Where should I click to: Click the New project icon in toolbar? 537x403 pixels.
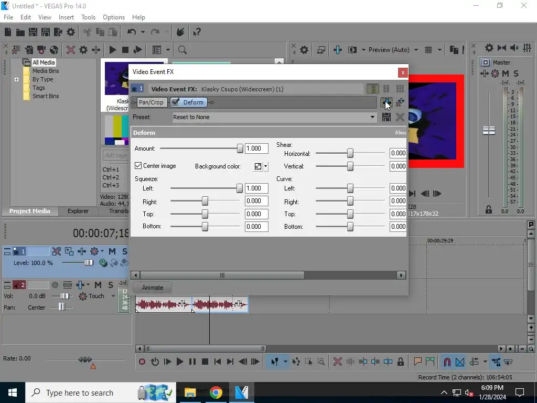point(8,32)
